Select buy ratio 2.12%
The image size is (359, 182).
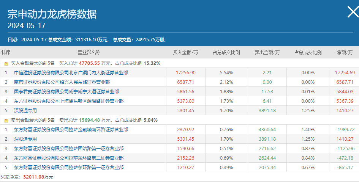[x=226, y=82]
